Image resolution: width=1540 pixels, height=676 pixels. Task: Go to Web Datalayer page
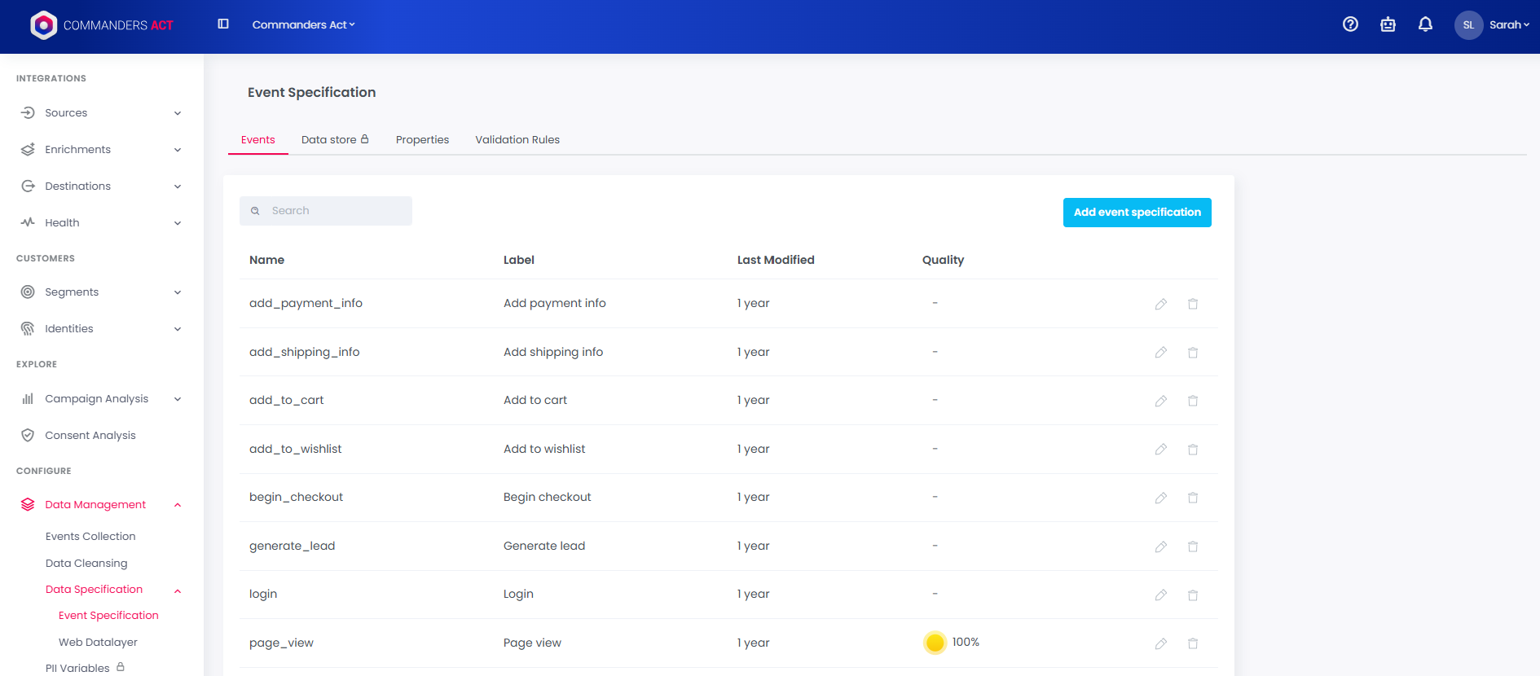point(98,643)
